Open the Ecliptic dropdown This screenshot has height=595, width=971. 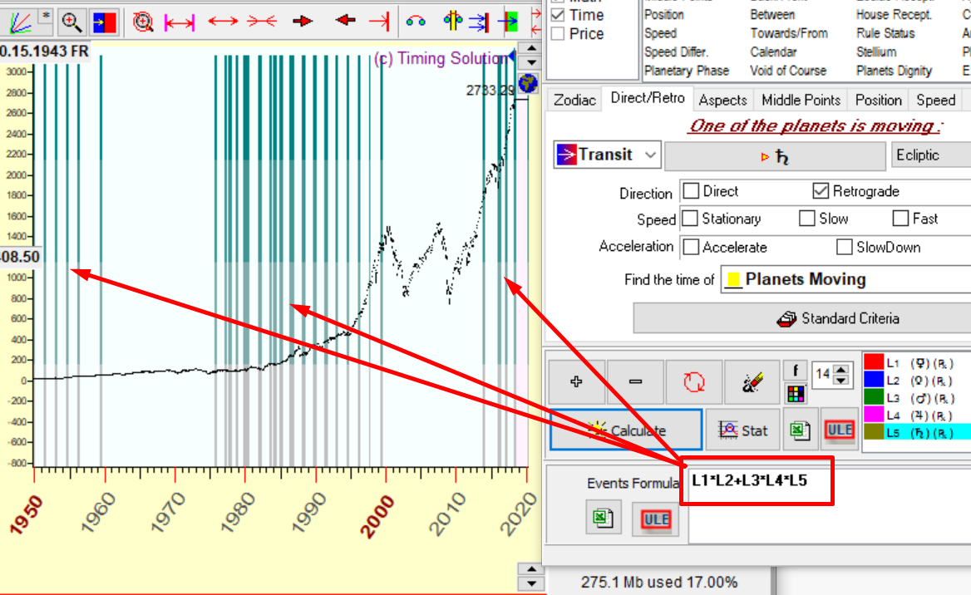pos(929,155)
